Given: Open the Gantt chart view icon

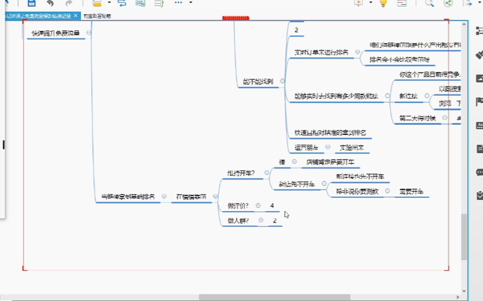Looking at the screenshot, I should [402, 3].
